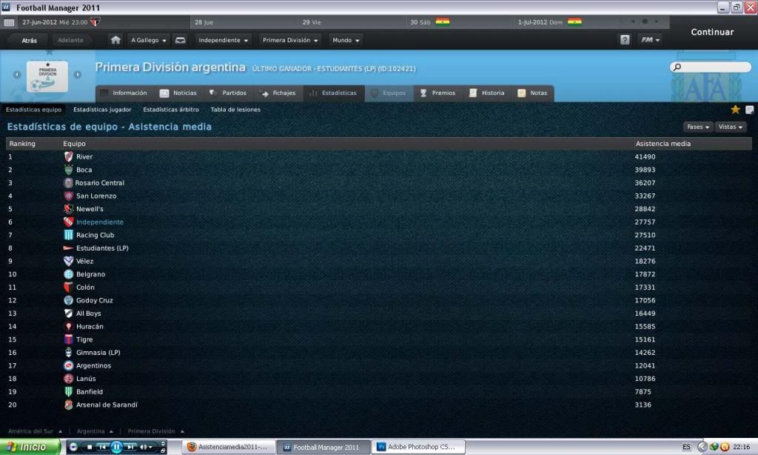Open the Notas tab

[533, 93]
